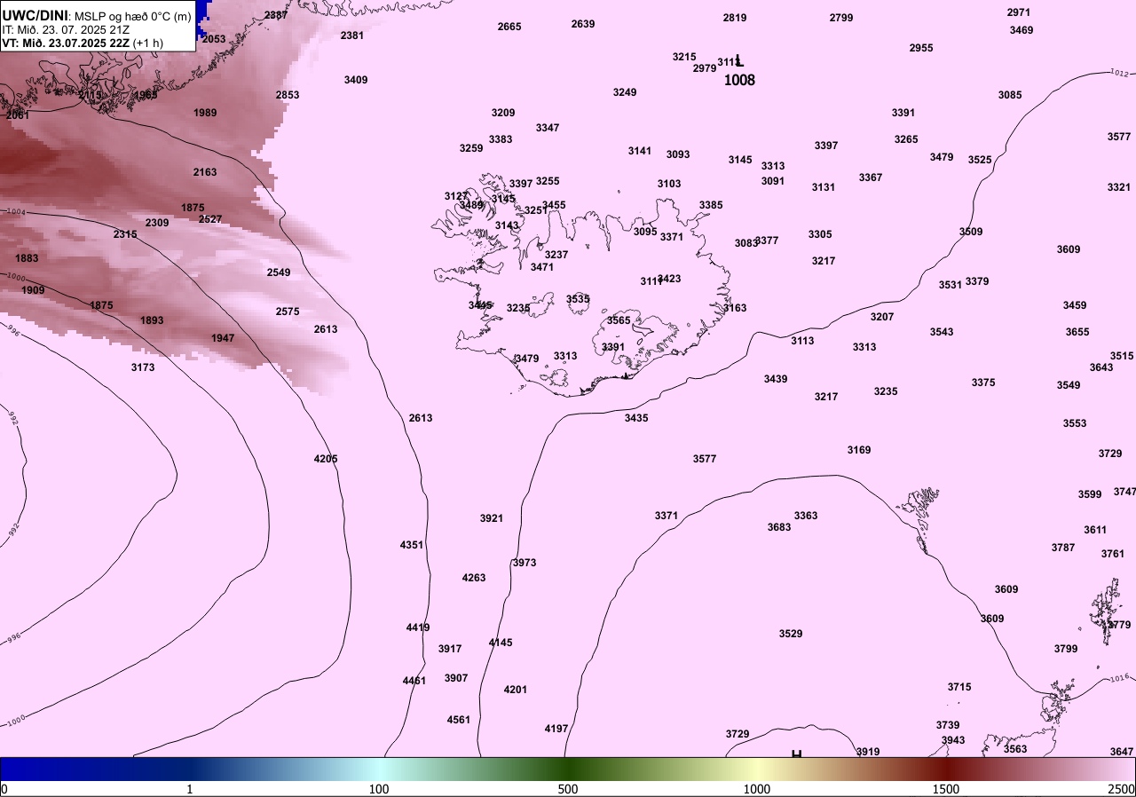Viewport: 1136px width, 797px height.
Task: Click the 0 label on the color scale
Action: point(4,789)
